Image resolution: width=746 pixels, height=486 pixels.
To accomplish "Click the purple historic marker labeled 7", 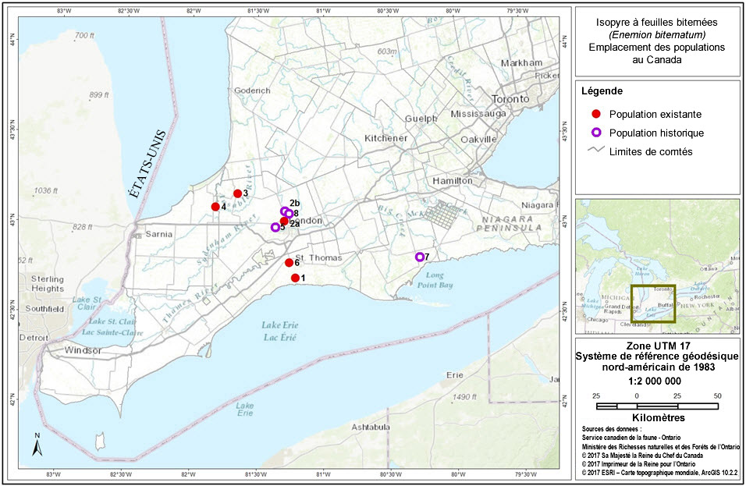I will click(x=420, y=257).
